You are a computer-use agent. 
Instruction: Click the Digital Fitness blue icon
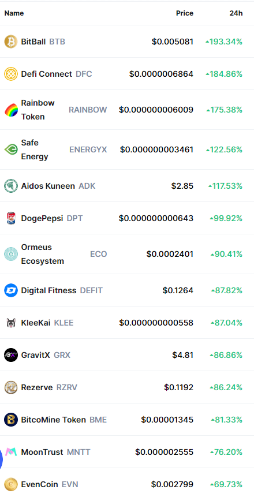[11, 290]
